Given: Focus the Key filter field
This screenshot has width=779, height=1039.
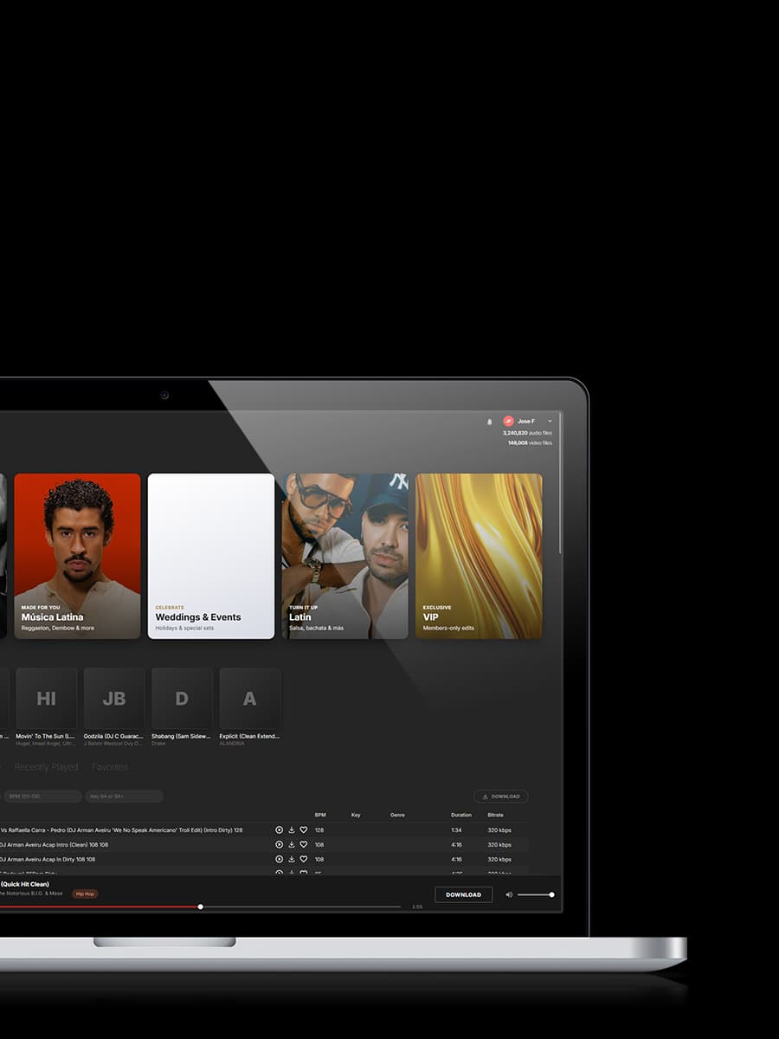Looking at the screenshot, I should pyautogui.click(x=124, y=796).
